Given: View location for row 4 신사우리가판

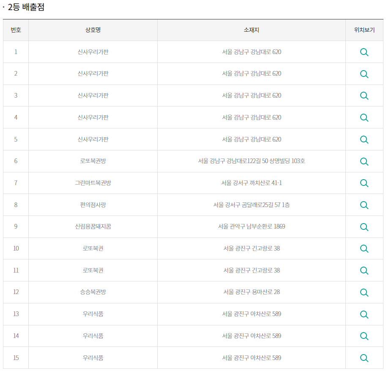Looking at the screenshot, I should (x=364, y=117).
